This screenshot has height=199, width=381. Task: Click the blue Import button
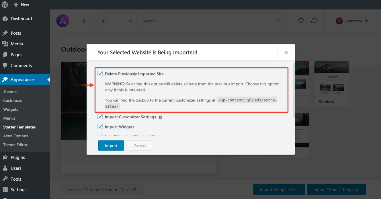(111, 146)
